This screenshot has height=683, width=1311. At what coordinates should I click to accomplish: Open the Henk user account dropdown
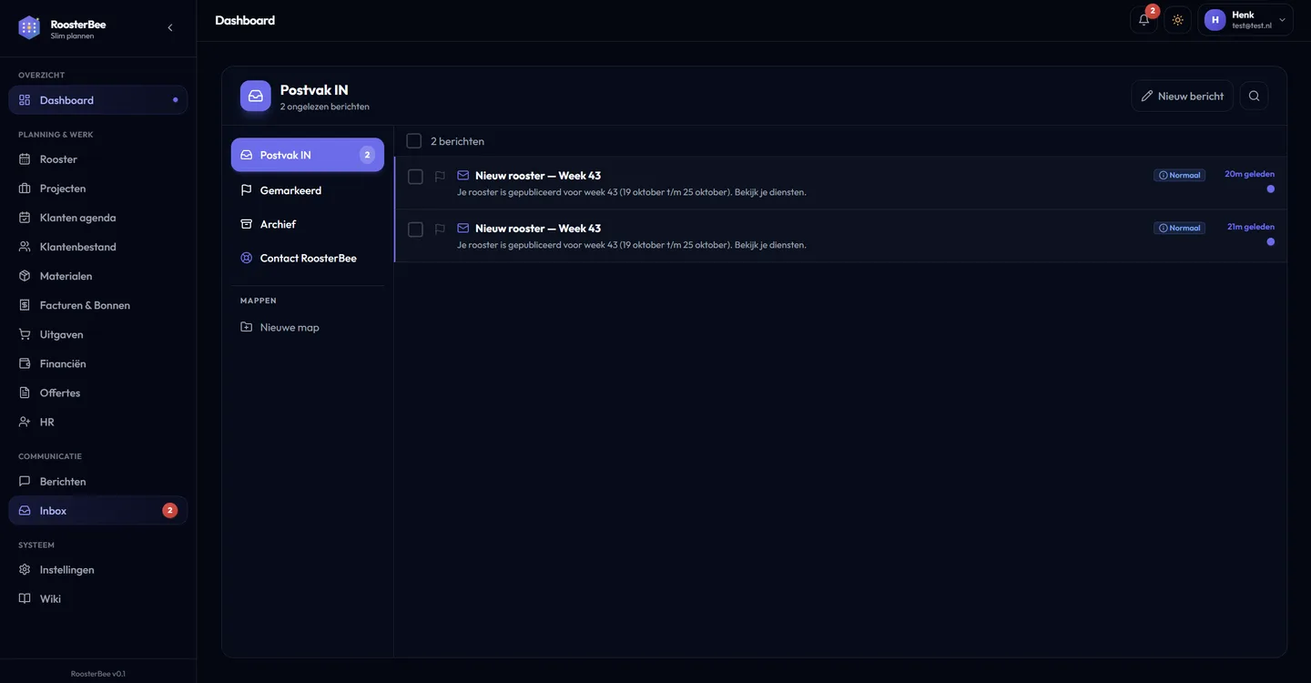[1245, 20]
